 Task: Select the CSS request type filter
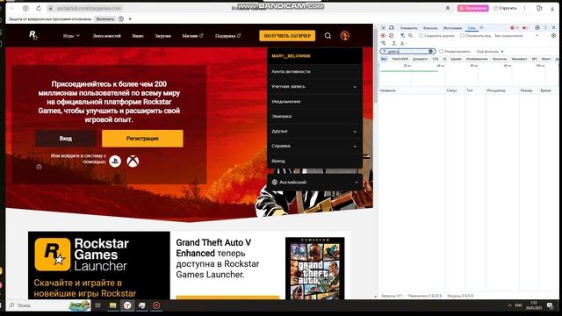[436, 59]
